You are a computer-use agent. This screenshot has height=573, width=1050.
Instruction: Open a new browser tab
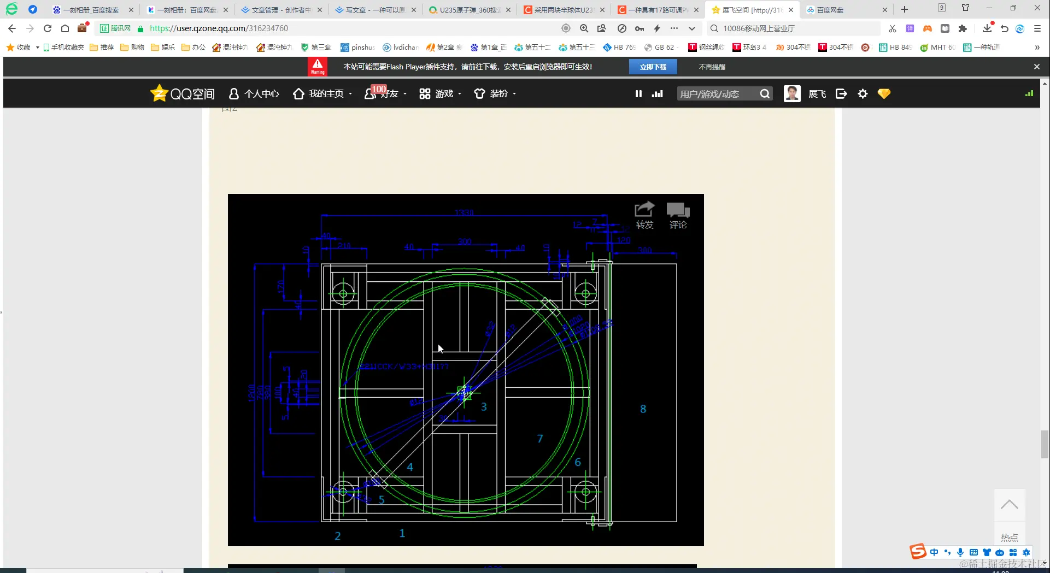(905, 9)
